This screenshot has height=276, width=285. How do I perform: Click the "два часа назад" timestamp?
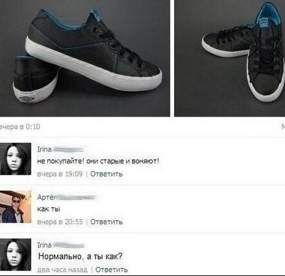(63, 270)
